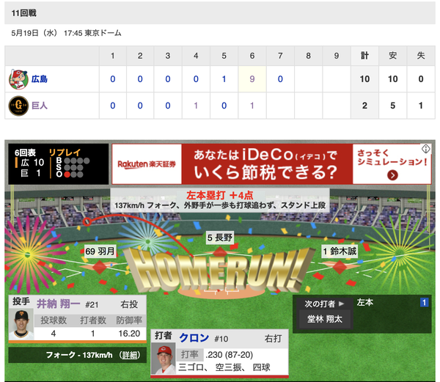Click the 5月19日 東京ドーム date text
440x382 pixels.
66,33
